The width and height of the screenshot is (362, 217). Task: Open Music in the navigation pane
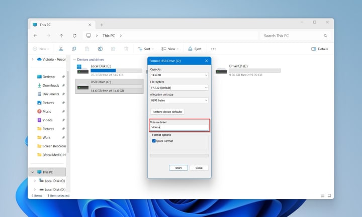point(47,111)
